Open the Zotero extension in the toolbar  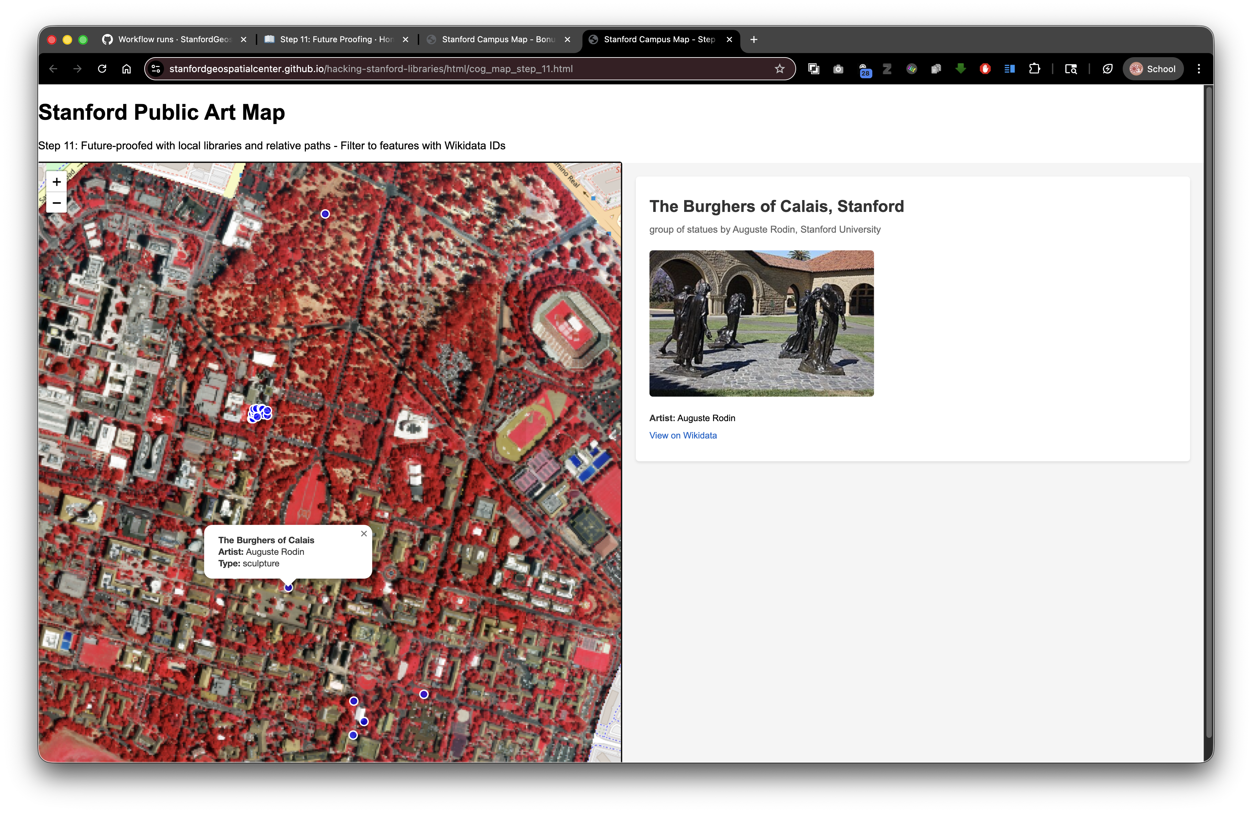click(x=887, y=68)
